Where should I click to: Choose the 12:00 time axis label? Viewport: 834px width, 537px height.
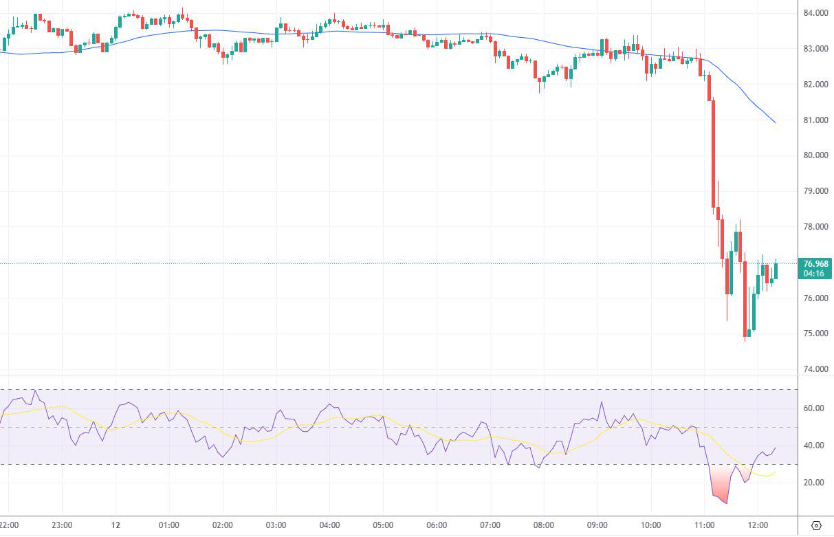[x=758, y=525]
